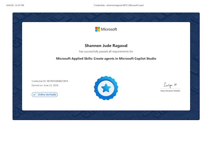212x143 pixels.
Task: Click the Credential ID 9879D55B9B6F2BF9 text
Action: [50, 81]
